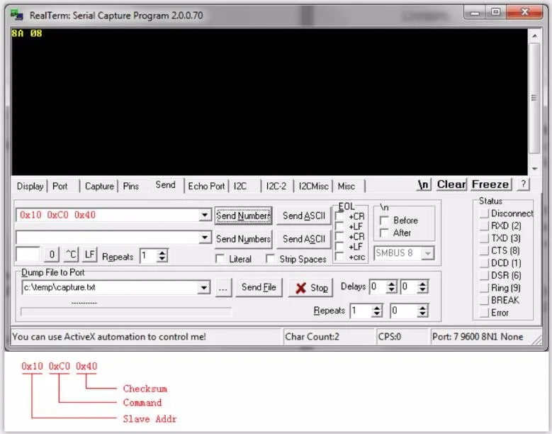Viewport: 552px width, 434px height.
Task: Click the LF linefeed button
Action: (89, 255)
